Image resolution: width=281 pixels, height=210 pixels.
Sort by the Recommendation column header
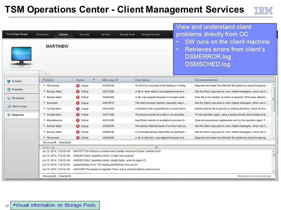(x=206, y=80)
